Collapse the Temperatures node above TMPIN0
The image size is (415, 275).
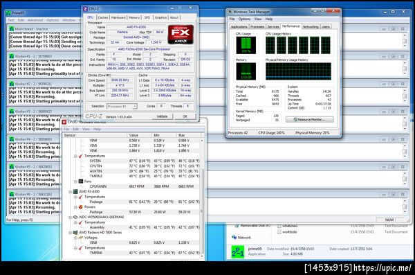[75, 248]
